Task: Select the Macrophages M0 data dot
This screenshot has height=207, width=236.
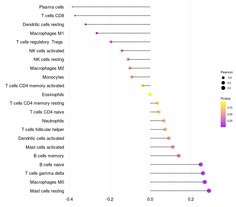Action: [x=205, y=182]
